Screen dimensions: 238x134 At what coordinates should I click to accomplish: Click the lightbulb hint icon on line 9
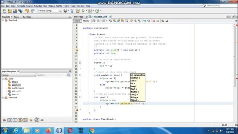pyautogui.click(x=77, y=50)
